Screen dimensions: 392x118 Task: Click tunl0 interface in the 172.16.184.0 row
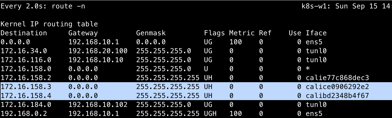coord(316,105)
